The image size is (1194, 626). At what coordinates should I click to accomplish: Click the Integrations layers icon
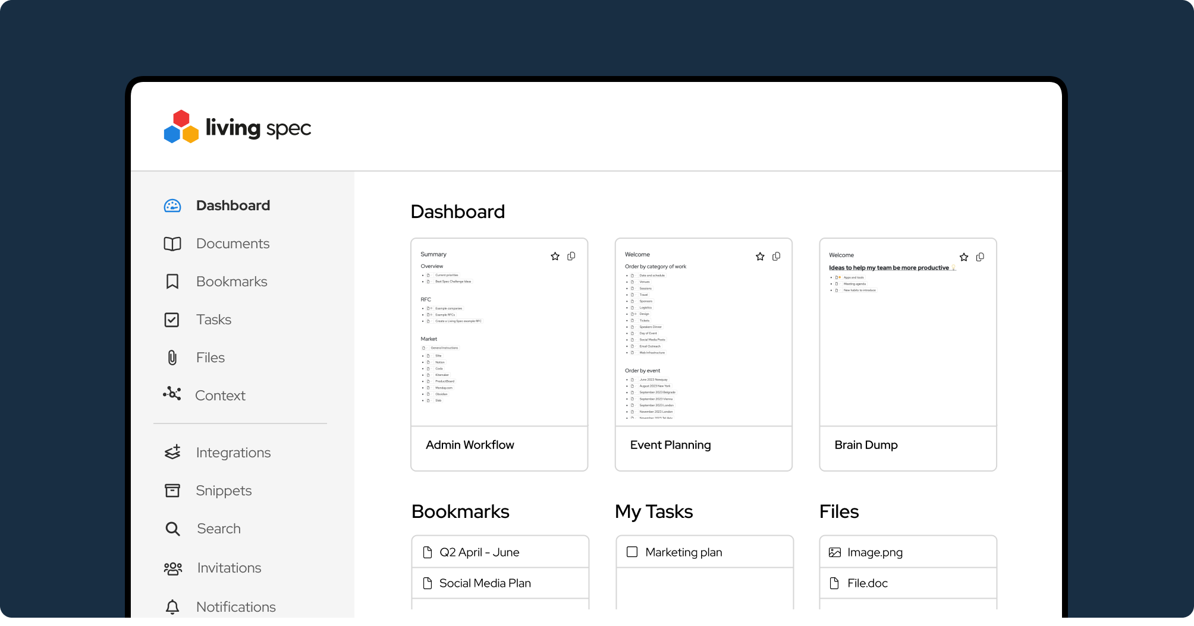[172, 453]
